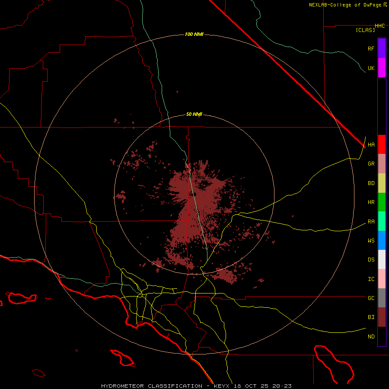
Task: Click the purple RF color swatch
Action: click(382, 48)
